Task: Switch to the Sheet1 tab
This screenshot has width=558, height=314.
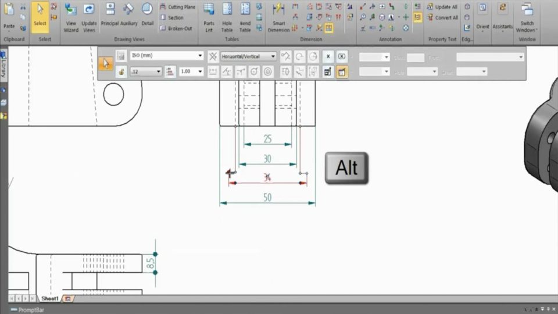Action: [x=49, y=298]
